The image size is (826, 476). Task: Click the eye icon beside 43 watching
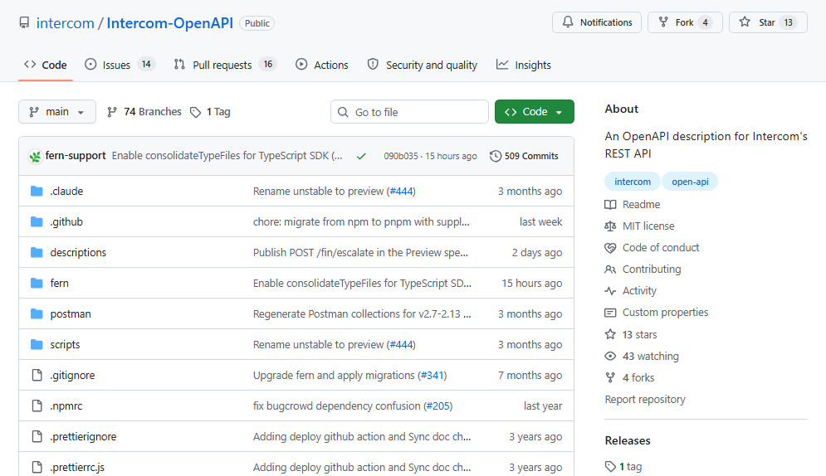610,356
